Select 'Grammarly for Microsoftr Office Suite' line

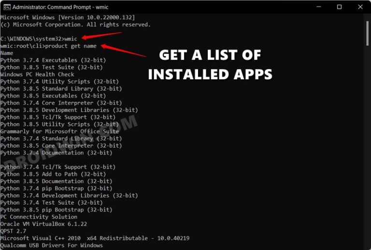click(x=59, y=131)
